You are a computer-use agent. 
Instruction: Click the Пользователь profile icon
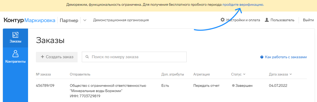[267, 20]
